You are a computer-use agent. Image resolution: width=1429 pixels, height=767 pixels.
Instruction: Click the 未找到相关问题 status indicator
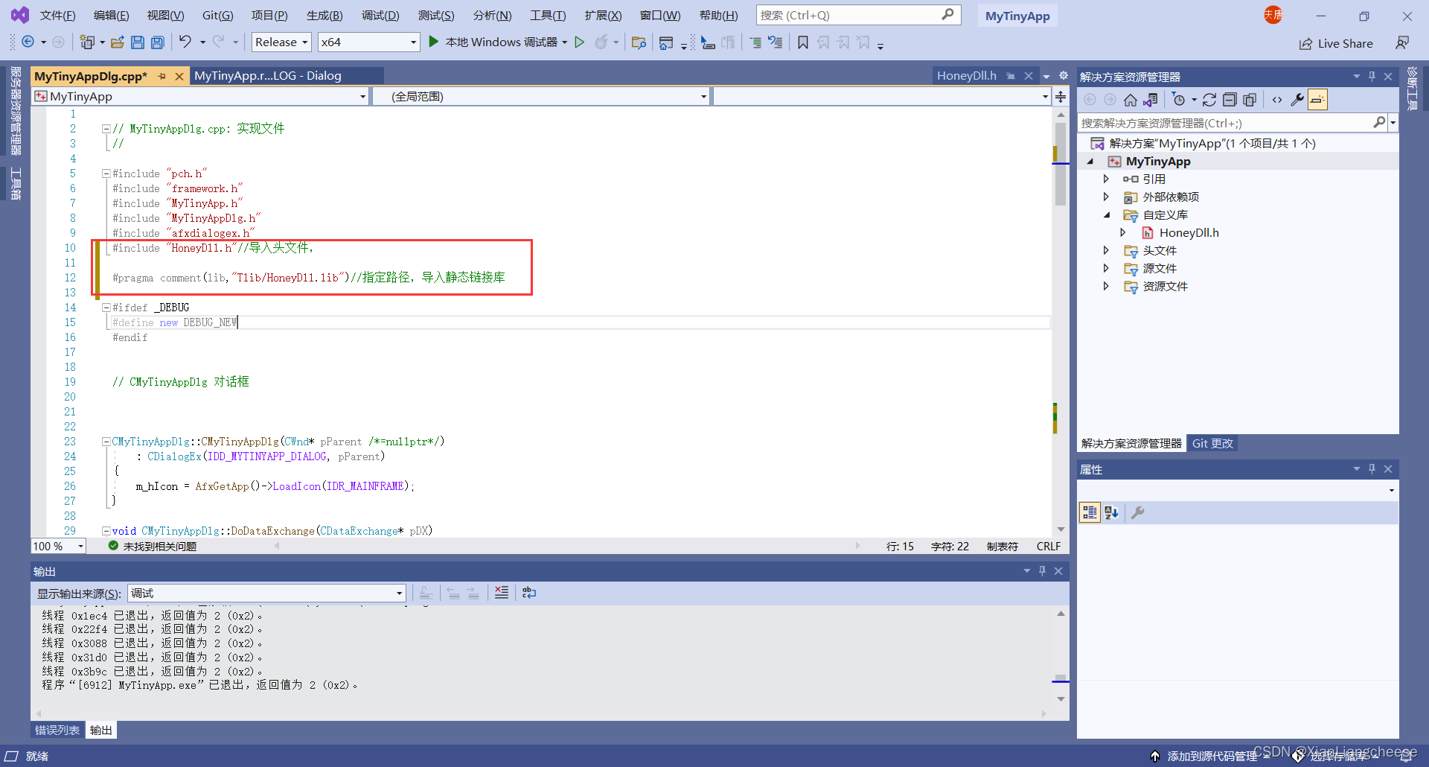153,547
